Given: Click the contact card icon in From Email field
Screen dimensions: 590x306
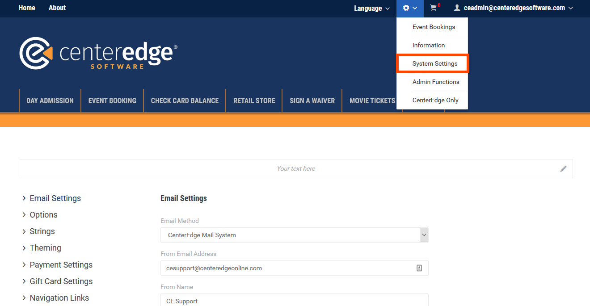Looking at the screenshot, I should click(419, 268).
